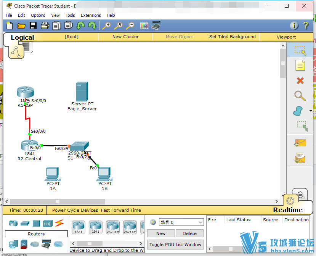316x256 pixels.
Task: Choose the Delete tool red X
Action: click(300, 81)
